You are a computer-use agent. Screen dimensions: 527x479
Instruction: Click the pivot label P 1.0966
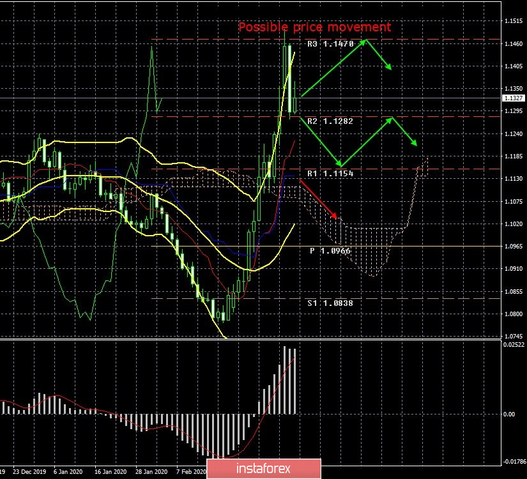(x=330, y=251)
